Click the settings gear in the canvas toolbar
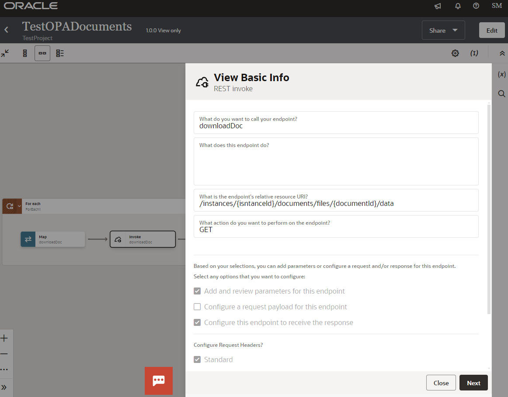Screen dimensions: 508x397 [455, 53]
